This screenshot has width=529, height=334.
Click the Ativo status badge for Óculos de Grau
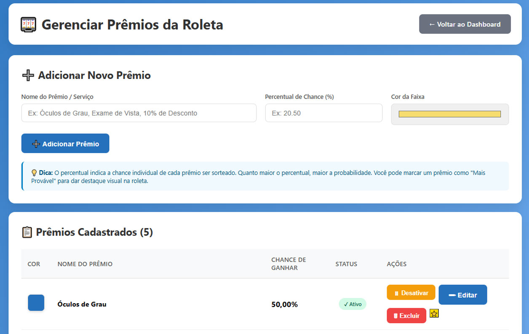pyautogui.click(x=353, y=304)
